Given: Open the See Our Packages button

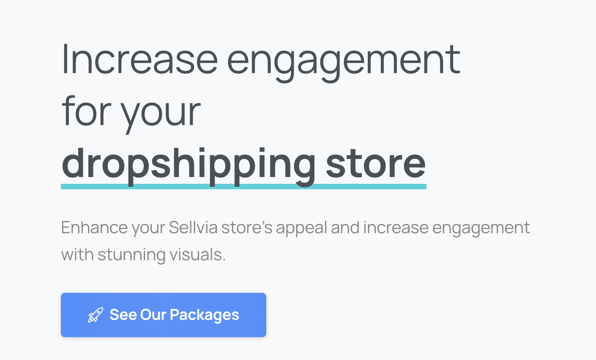Looking at the screenshot, I should pos(164,315).
